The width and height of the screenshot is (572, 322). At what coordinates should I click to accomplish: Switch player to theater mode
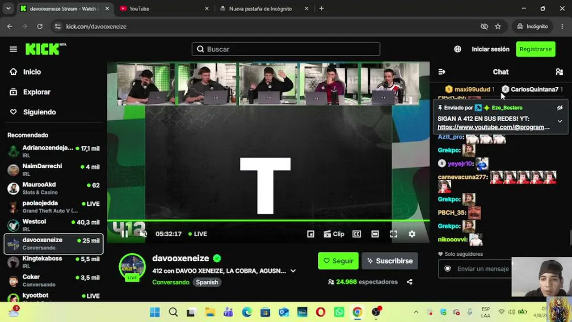(375, 234)
